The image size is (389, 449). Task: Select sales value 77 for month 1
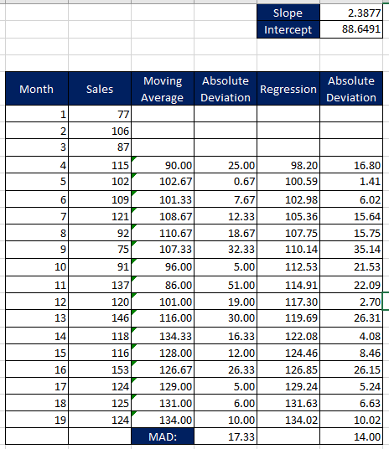100,114
